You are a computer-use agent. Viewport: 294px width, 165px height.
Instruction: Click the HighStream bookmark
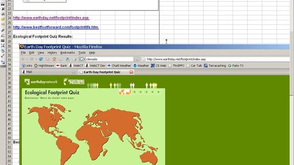pos(44,66)
